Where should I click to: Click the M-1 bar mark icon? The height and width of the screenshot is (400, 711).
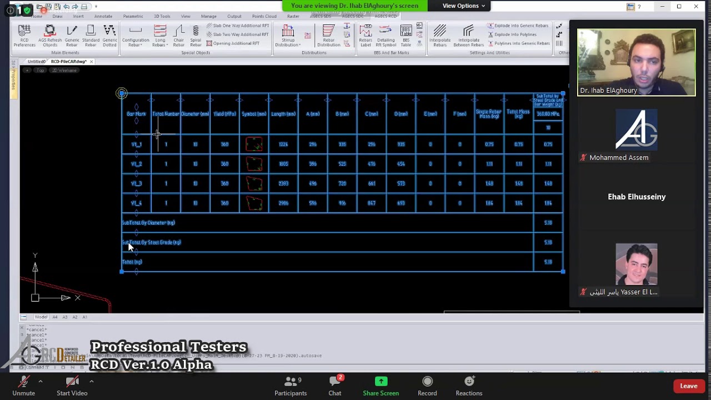tap(419, 26)
